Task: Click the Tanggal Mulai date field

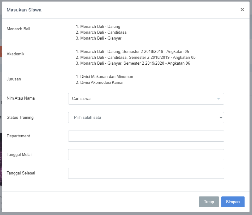Action: (146, 155)
